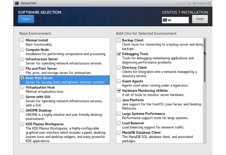Close the SamanTest console window

(x=209, y=3)
